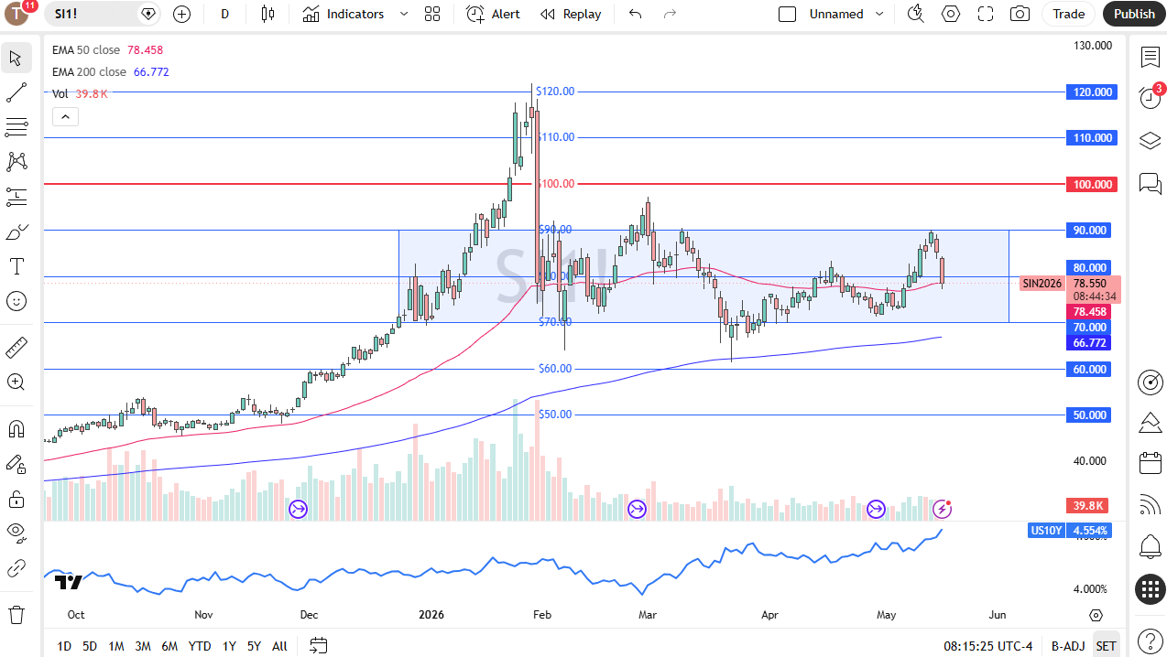This screenshot has width=1167, height=657.
Task: Open chart settings hexagon icon
Action: 951,14
